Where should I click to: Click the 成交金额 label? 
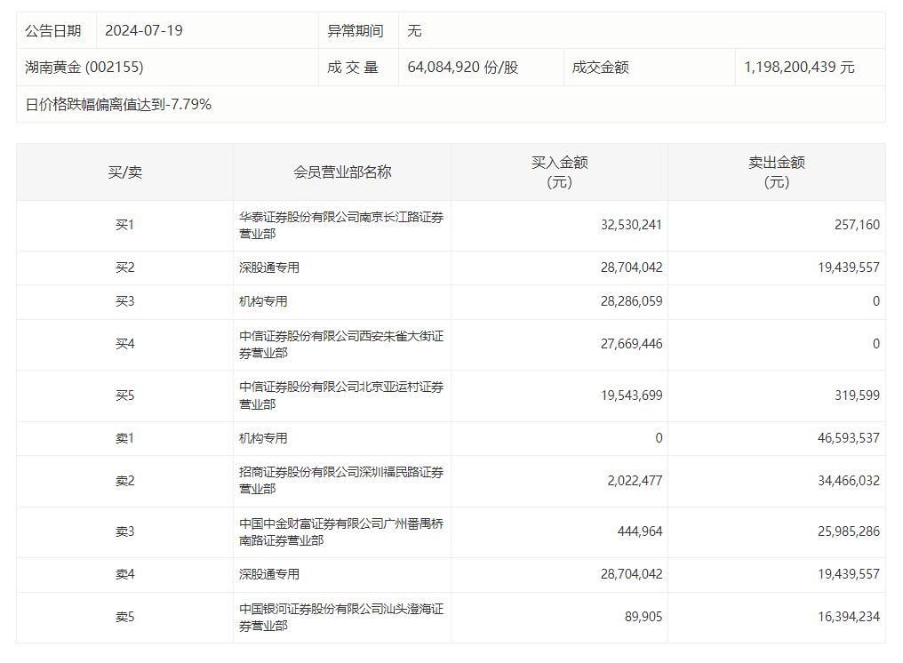click(x=600, y=68)
